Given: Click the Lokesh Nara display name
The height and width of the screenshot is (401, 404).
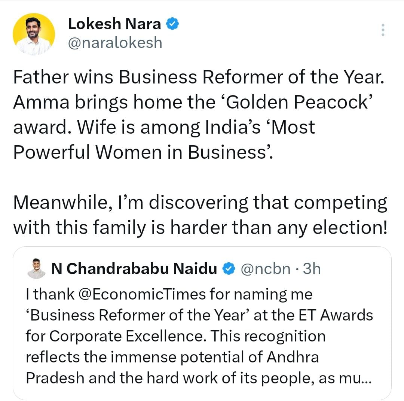Looking at the screenshot, I should pos(114,25).
